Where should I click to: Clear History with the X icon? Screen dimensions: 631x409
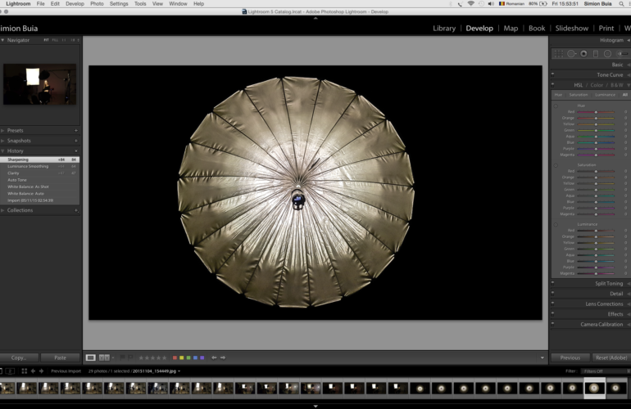(x=76, y=151)
